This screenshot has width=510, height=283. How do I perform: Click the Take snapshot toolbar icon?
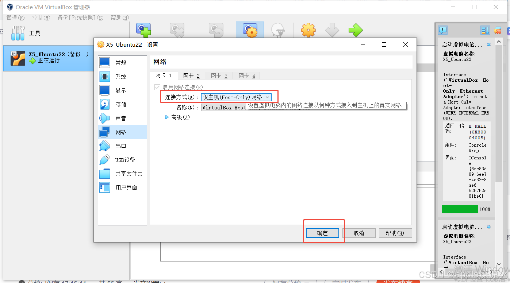click(143, 31)
